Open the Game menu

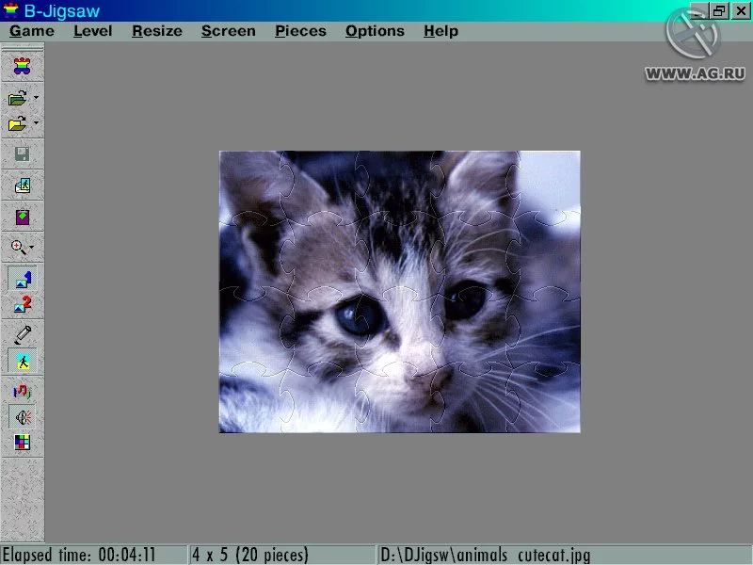click(32, 31)
